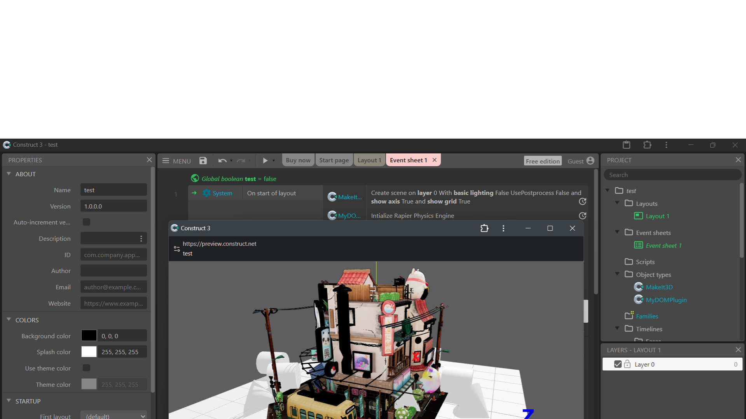Open the Guest account menu
The image size is (746, 419).
[x=581, y=161]
